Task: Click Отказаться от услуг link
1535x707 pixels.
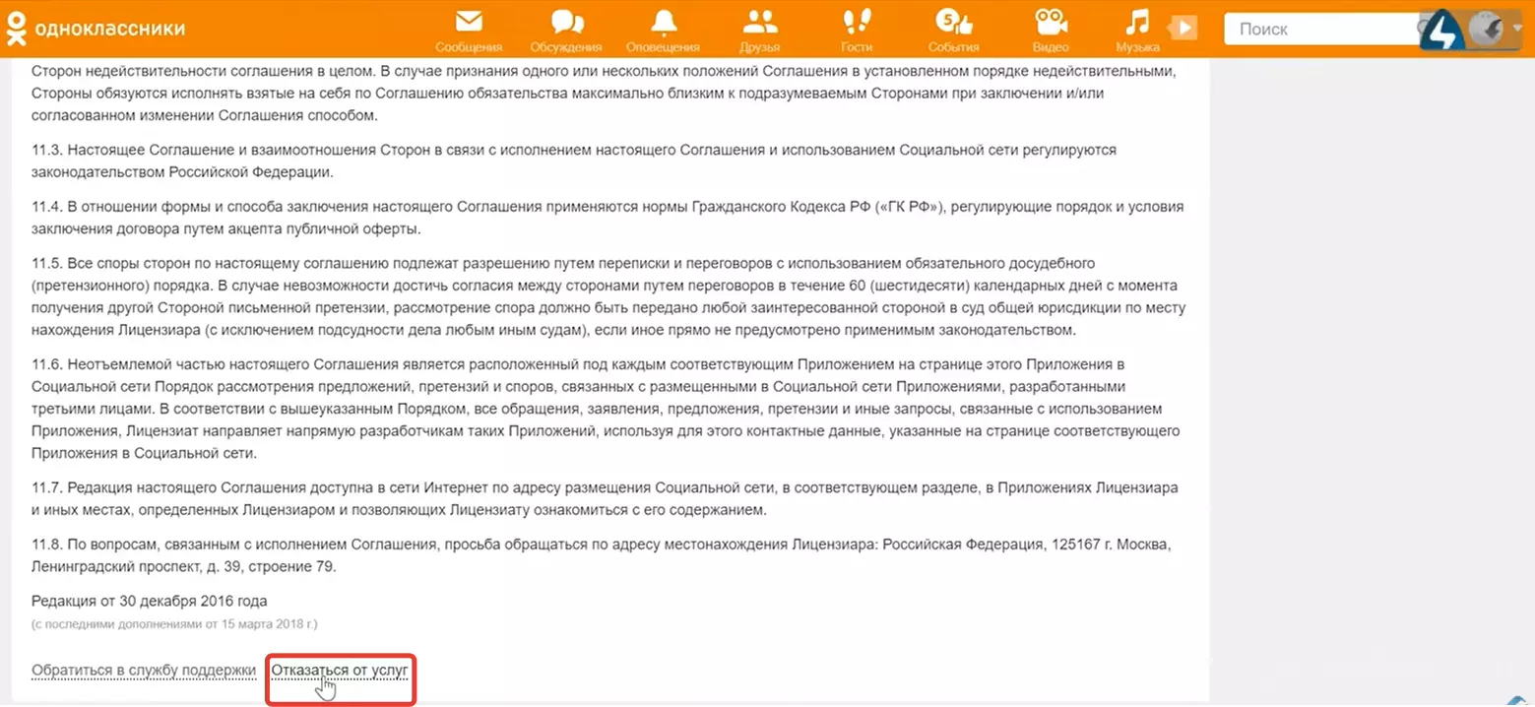Action: click(340, 671)
